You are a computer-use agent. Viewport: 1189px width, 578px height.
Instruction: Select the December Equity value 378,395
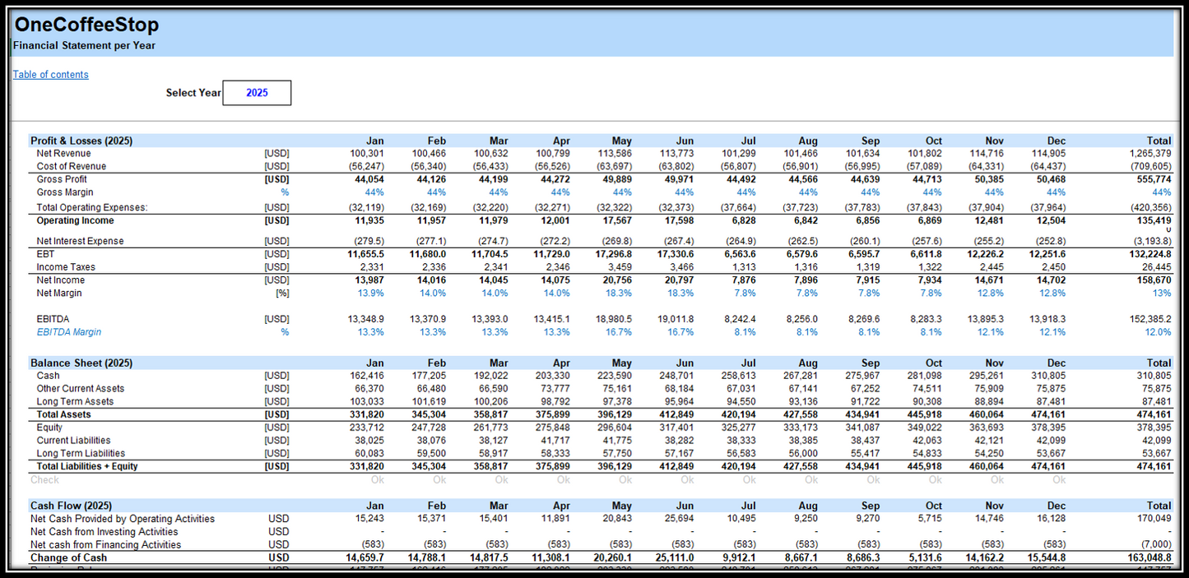tap(1048, 428)
